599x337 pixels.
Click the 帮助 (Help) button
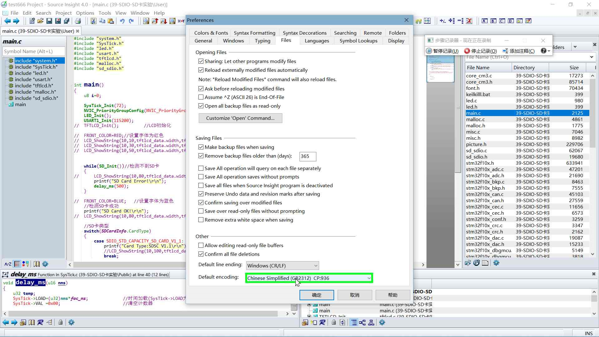[x=393, y=295]
